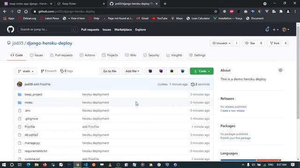Open the Wiki tab
This screenshot has width=300, height=168.
tap(131, 55)
